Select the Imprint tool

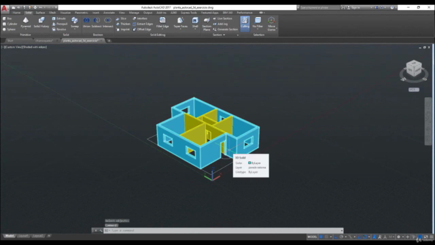(x=122, y=29)
